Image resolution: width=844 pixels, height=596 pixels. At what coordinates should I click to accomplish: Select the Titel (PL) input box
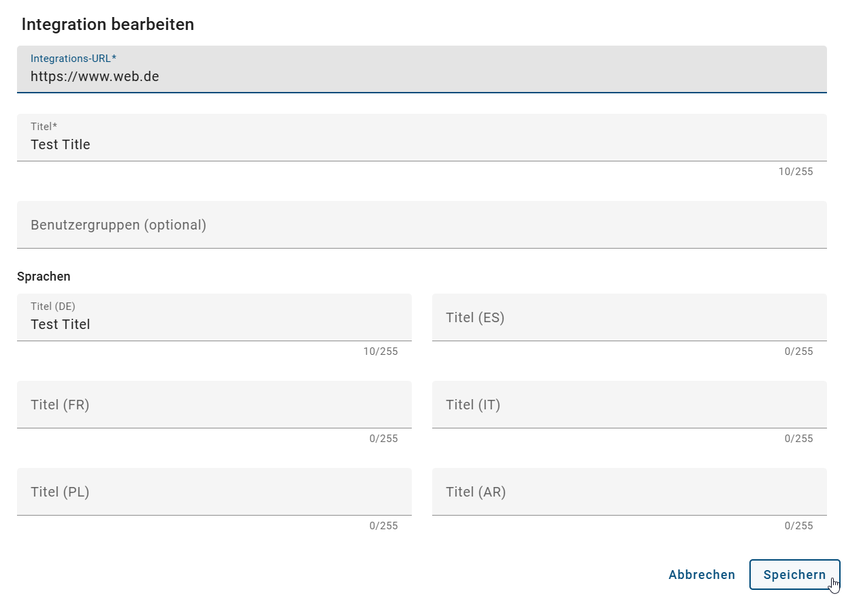(x=214, y=492)
